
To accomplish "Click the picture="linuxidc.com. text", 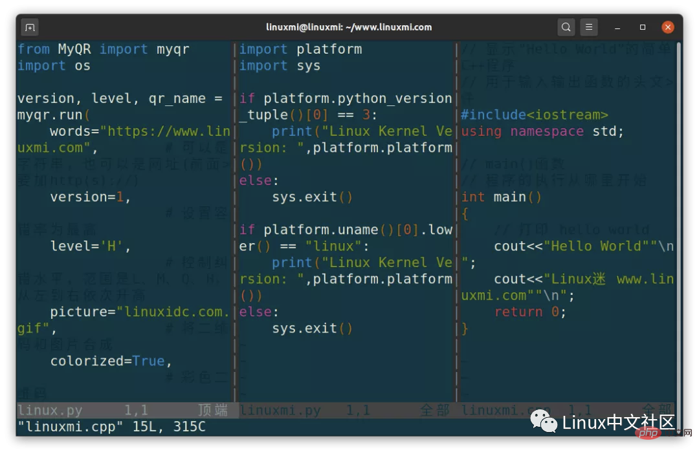I will (140, 312).
